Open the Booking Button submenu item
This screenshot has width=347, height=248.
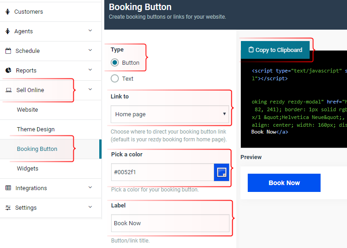point(51,149)
